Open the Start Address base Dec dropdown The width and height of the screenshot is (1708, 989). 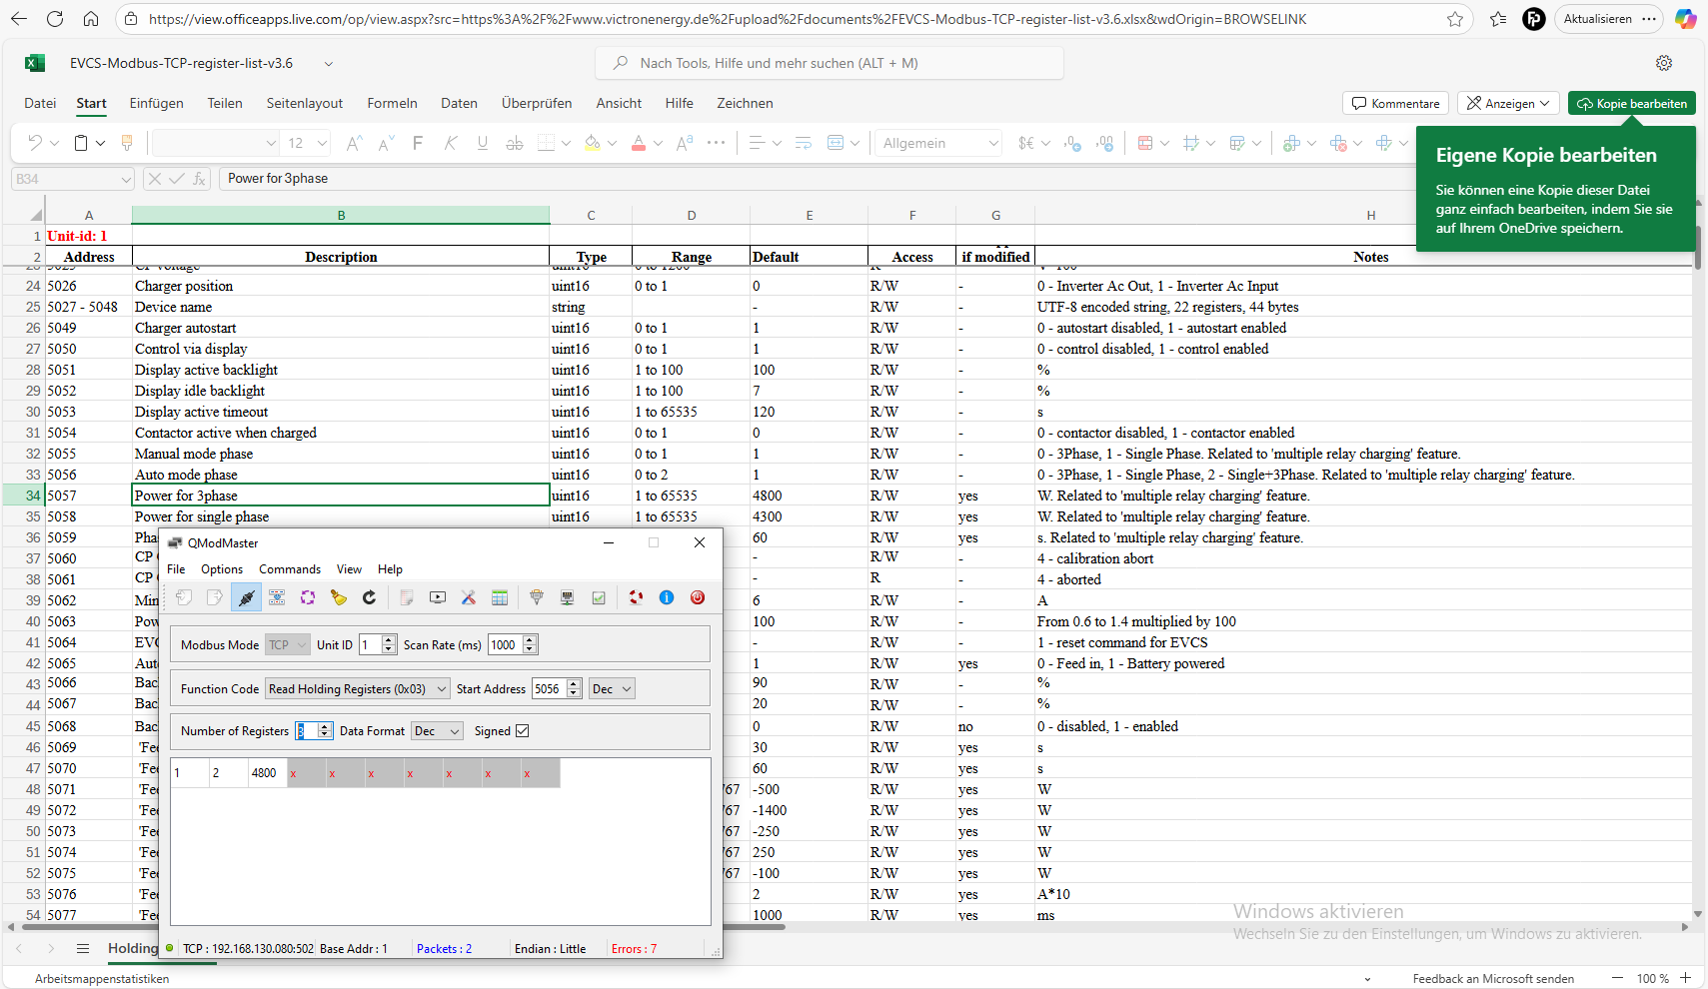tap(612, 688)
